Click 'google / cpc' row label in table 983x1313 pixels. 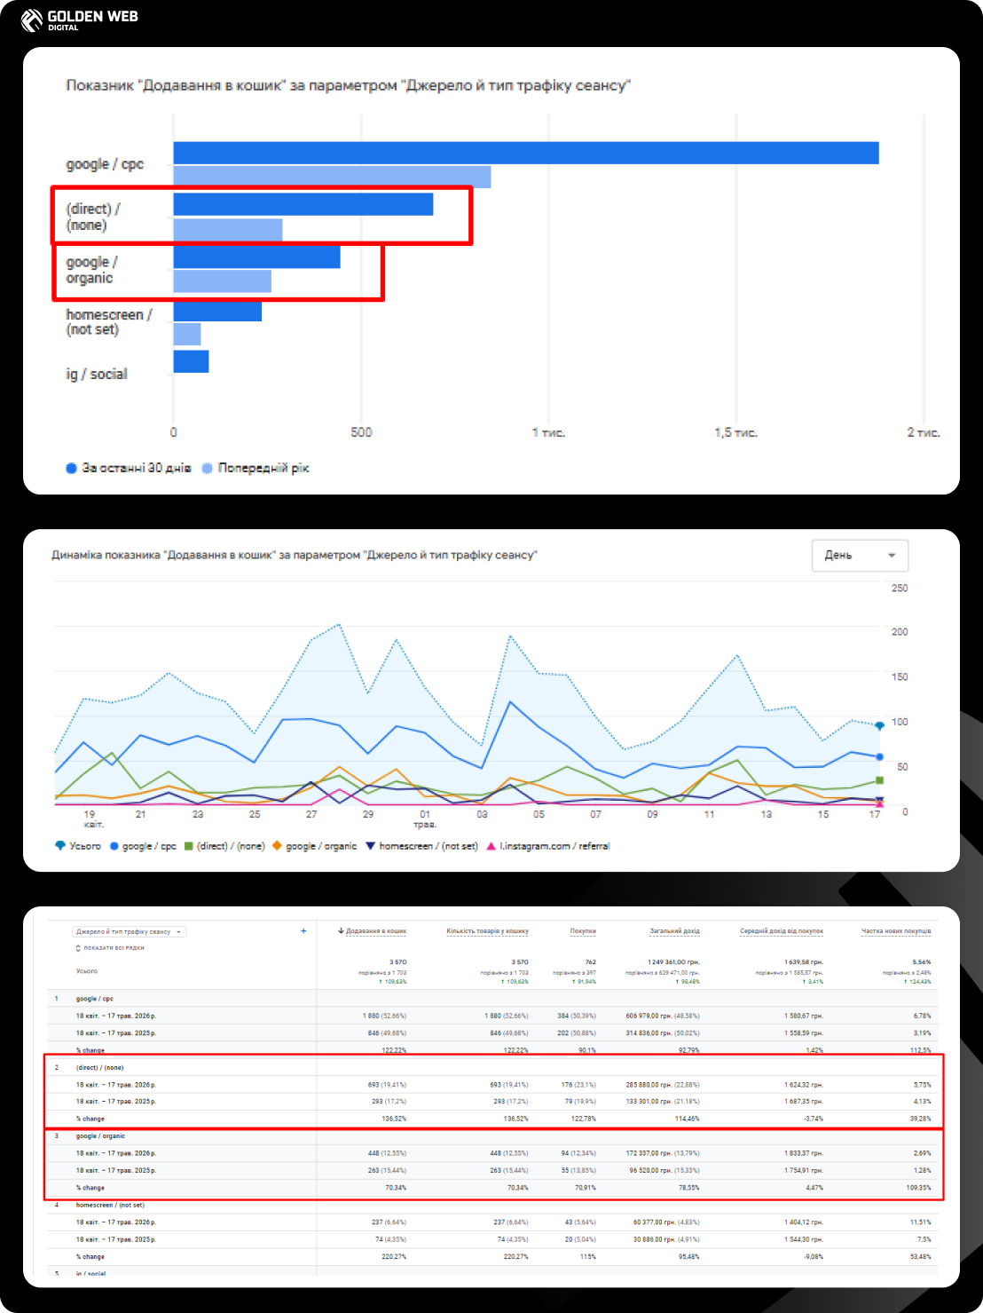[x=95, y=999]
